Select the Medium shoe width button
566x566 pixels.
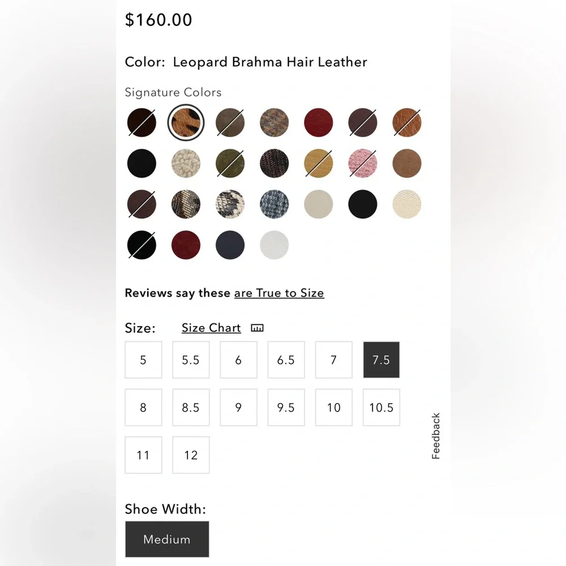167,539
